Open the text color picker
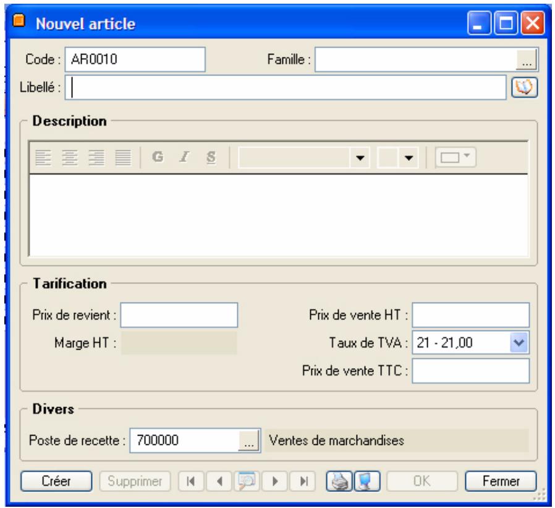 tap(455, 157)
